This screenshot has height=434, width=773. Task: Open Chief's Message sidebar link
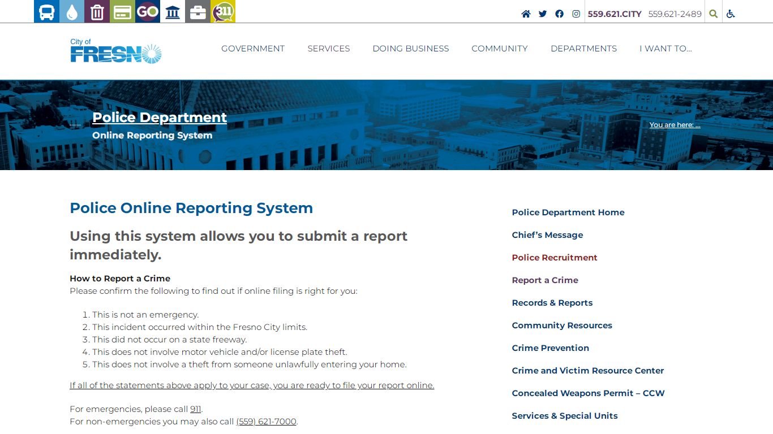(x=547, y=235)
